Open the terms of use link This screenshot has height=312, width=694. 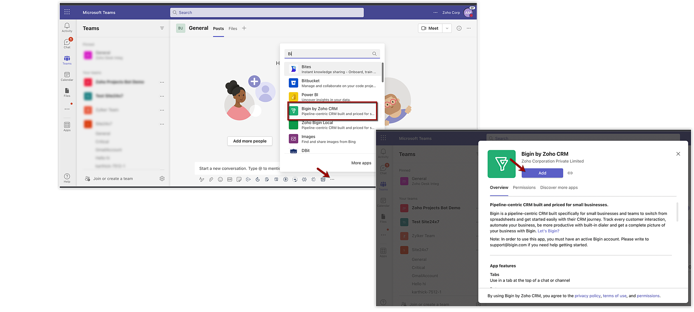(x=615, y=296)
